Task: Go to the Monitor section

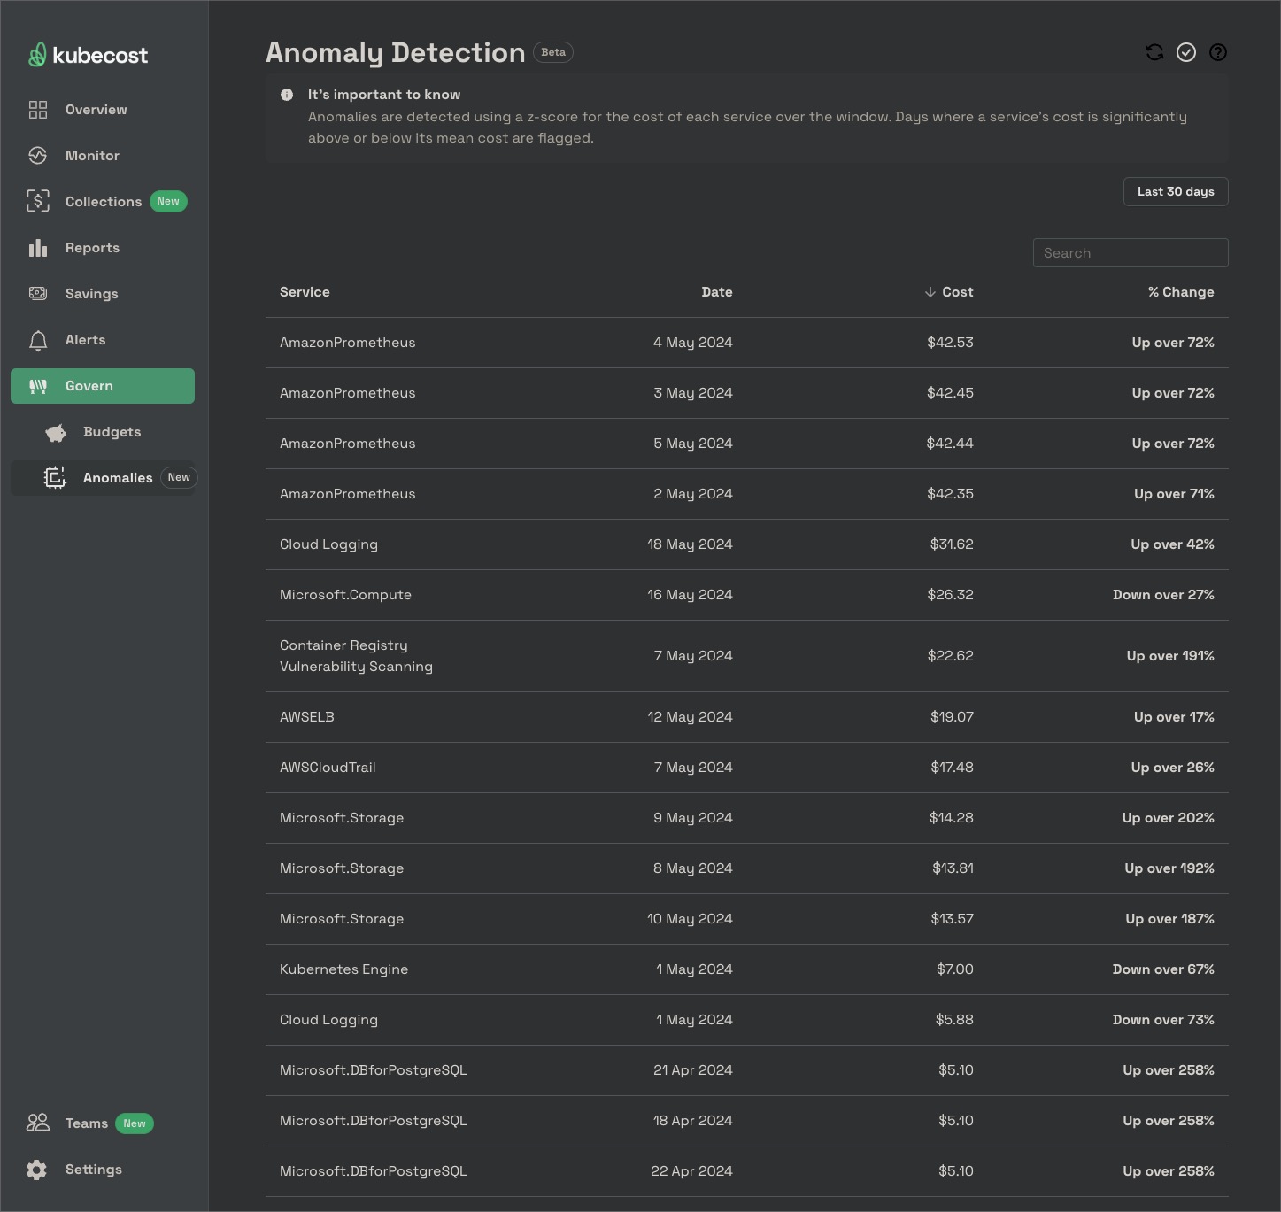Action: click(103, 156)
